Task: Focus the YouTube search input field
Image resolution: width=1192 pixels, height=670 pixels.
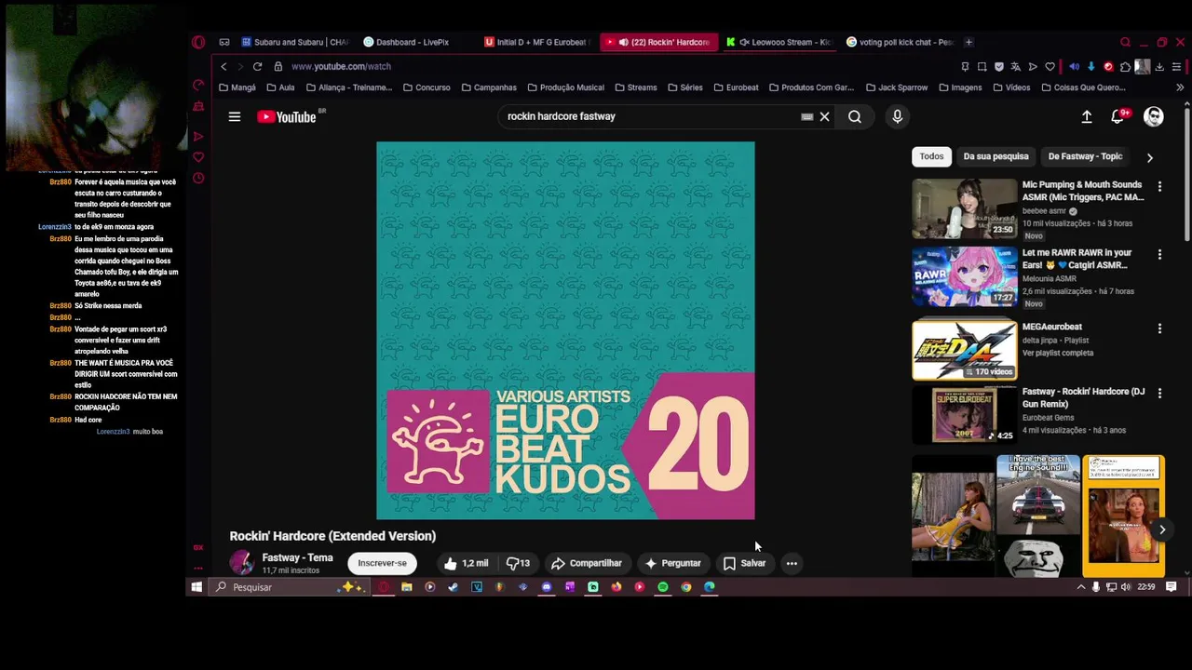Action: click(x=647, y=116)
